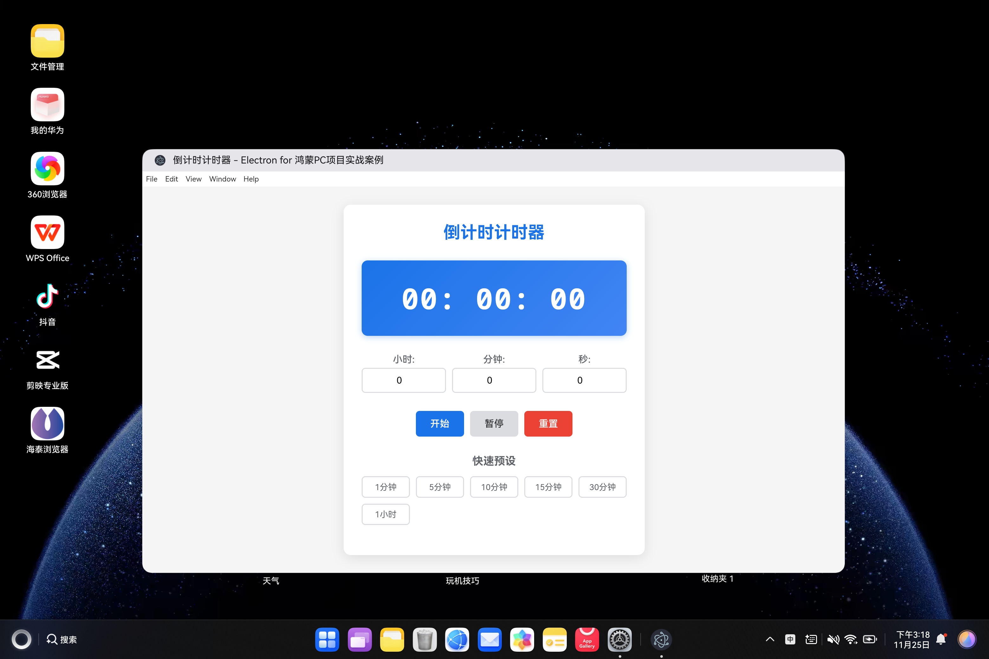989x659 pixels.
Task: Open App Gallery from the dock
Action: 587,639
